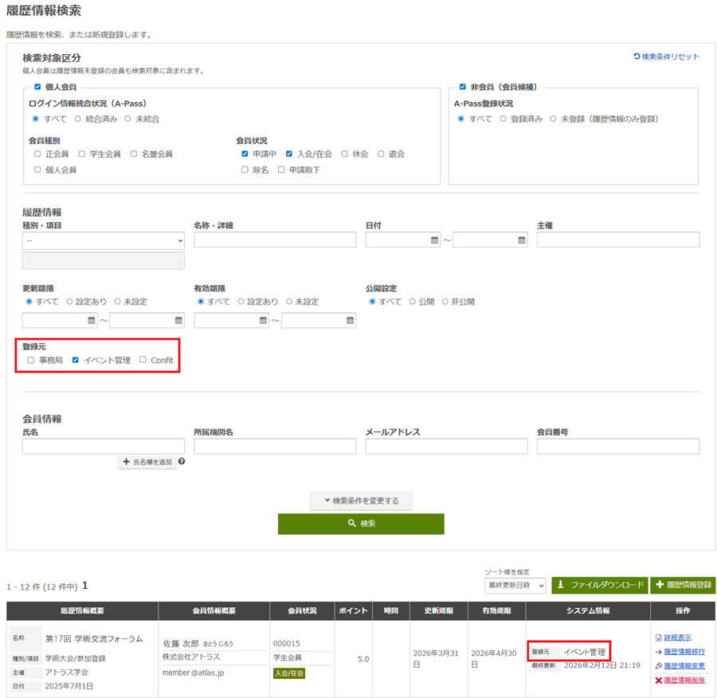Open calendar icon for 日付 end date
Viewport: 717px width, 698px height.
click(x=522, y=240)
